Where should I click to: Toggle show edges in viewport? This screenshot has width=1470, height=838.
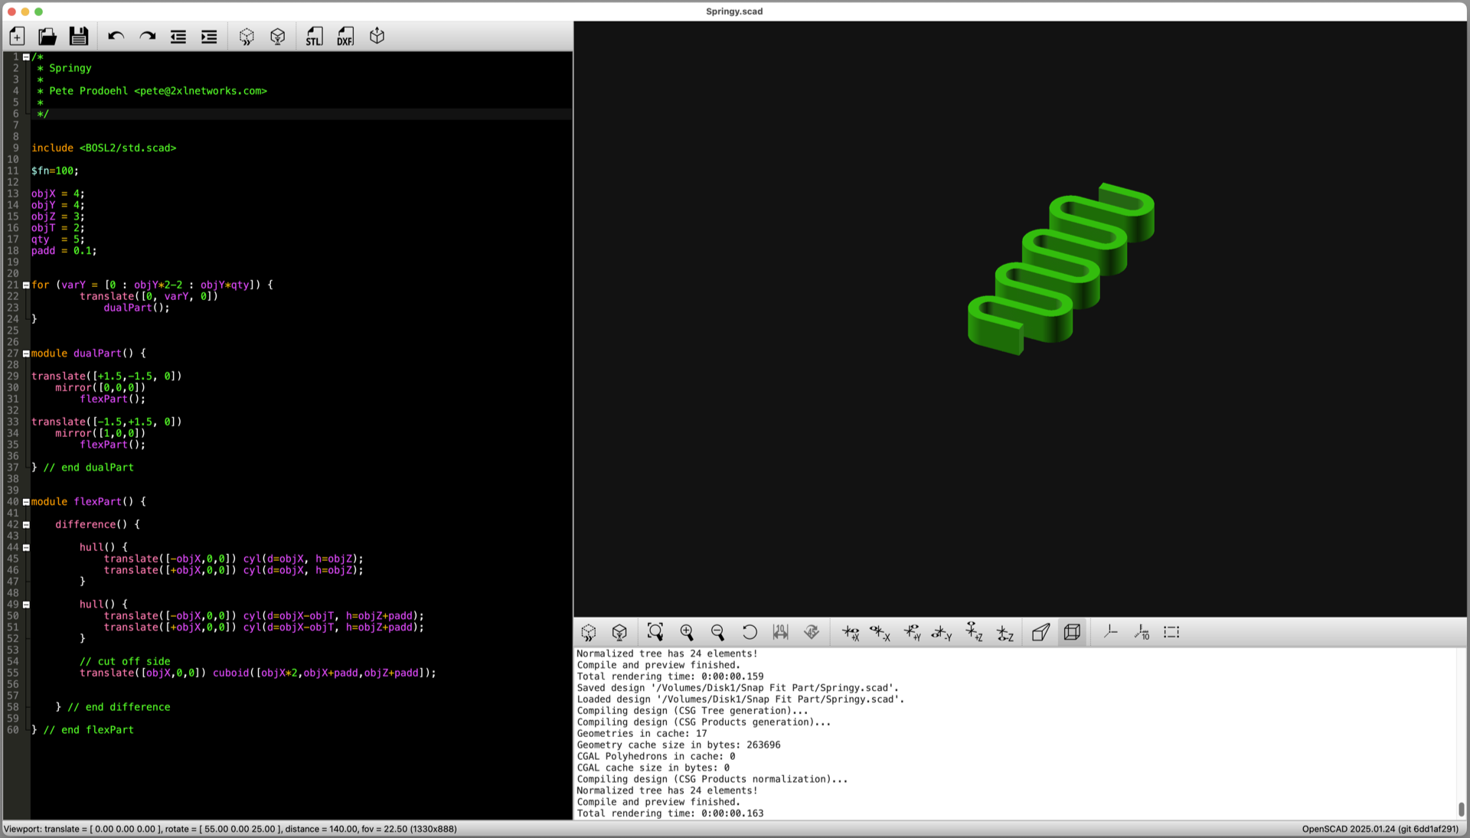[x=1172, y=632]
